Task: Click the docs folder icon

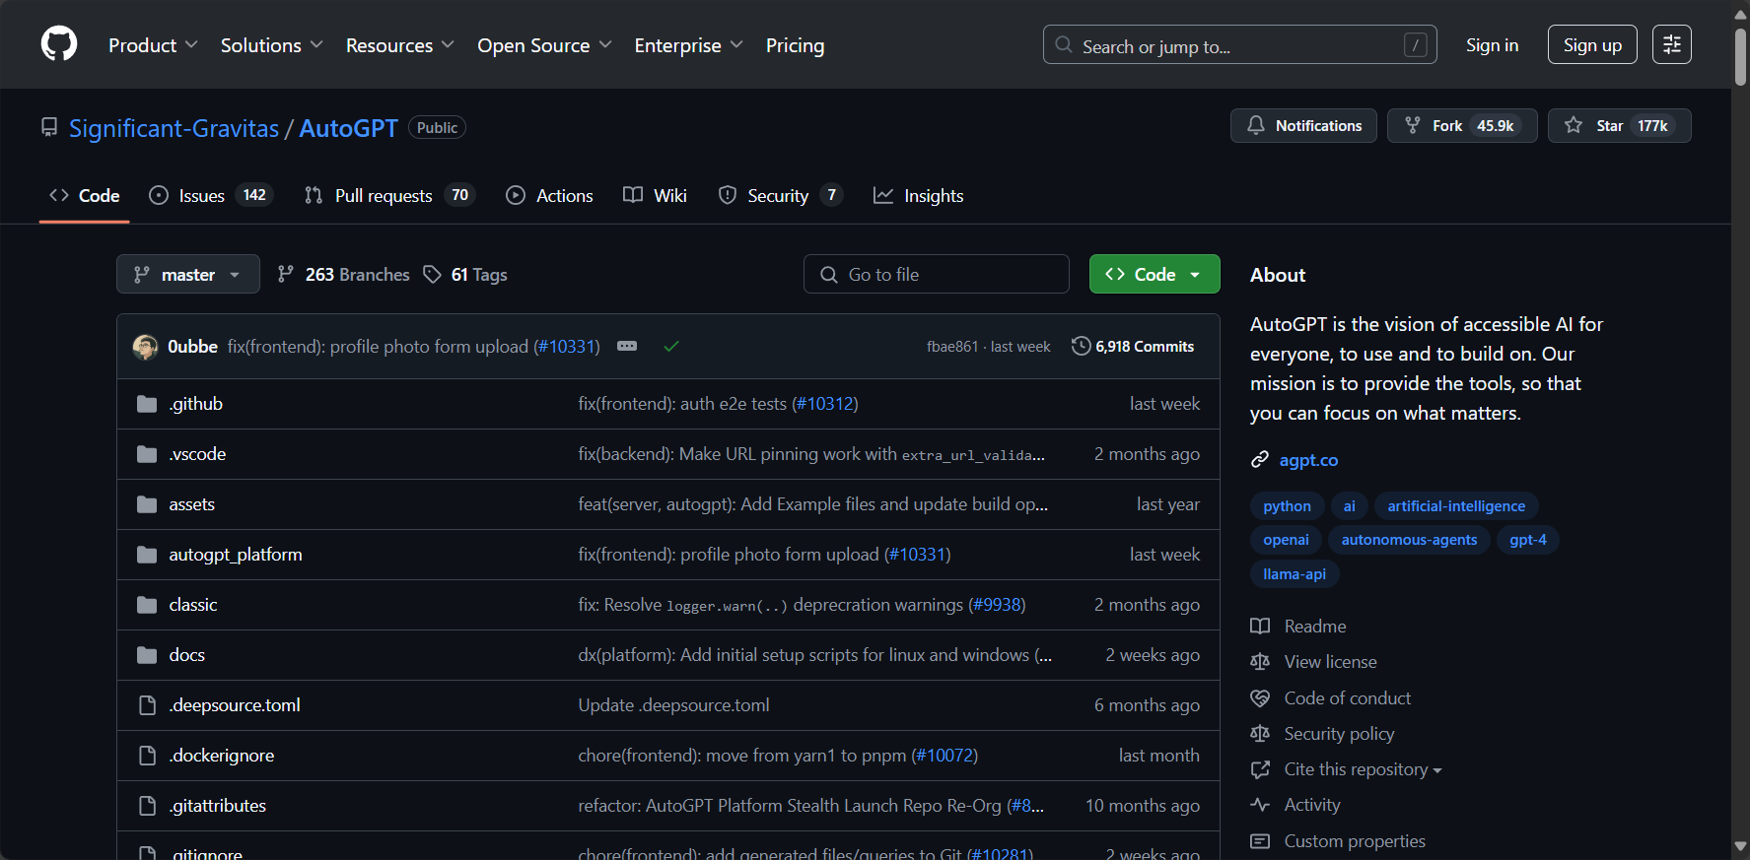Action: point(147,655)
